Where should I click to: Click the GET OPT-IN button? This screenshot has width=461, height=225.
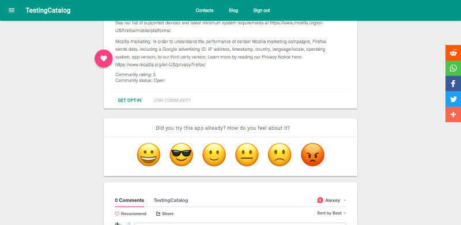point(130,100)
